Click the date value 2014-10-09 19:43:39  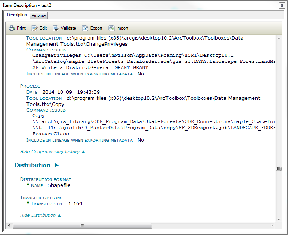(71, 92)
